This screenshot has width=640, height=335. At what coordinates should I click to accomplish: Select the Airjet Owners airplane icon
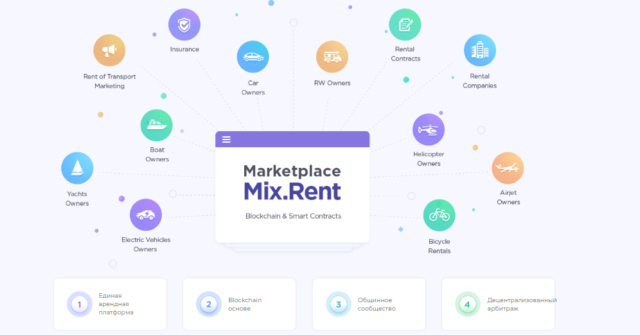(508, 168)
